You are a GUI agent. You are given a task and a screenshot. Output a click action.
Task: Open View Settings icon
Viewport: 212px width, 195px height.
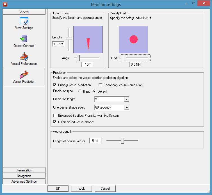(24, 21)
